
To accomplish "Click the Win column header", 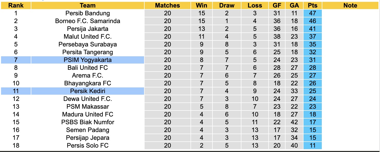I will click(201, 5).
